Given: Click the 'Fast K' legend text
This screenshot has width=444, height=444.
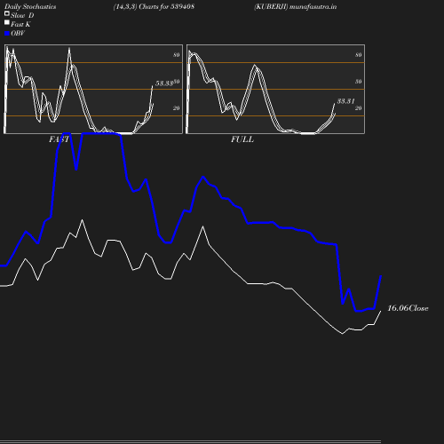Looking at the screenshot, I should (x=20, y=24).
